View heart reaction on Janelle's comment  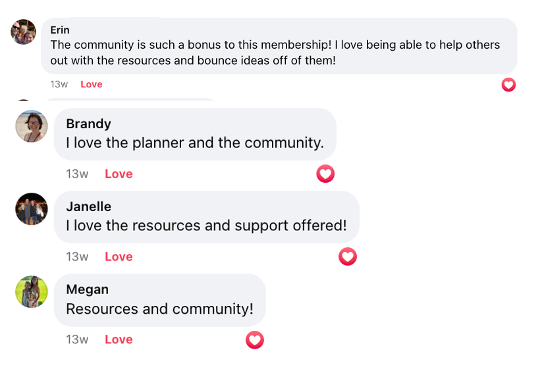tap(348, 257)
